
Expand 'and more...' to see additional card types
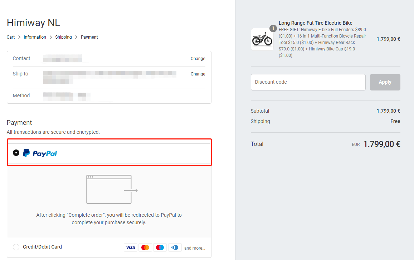point(194,248)
